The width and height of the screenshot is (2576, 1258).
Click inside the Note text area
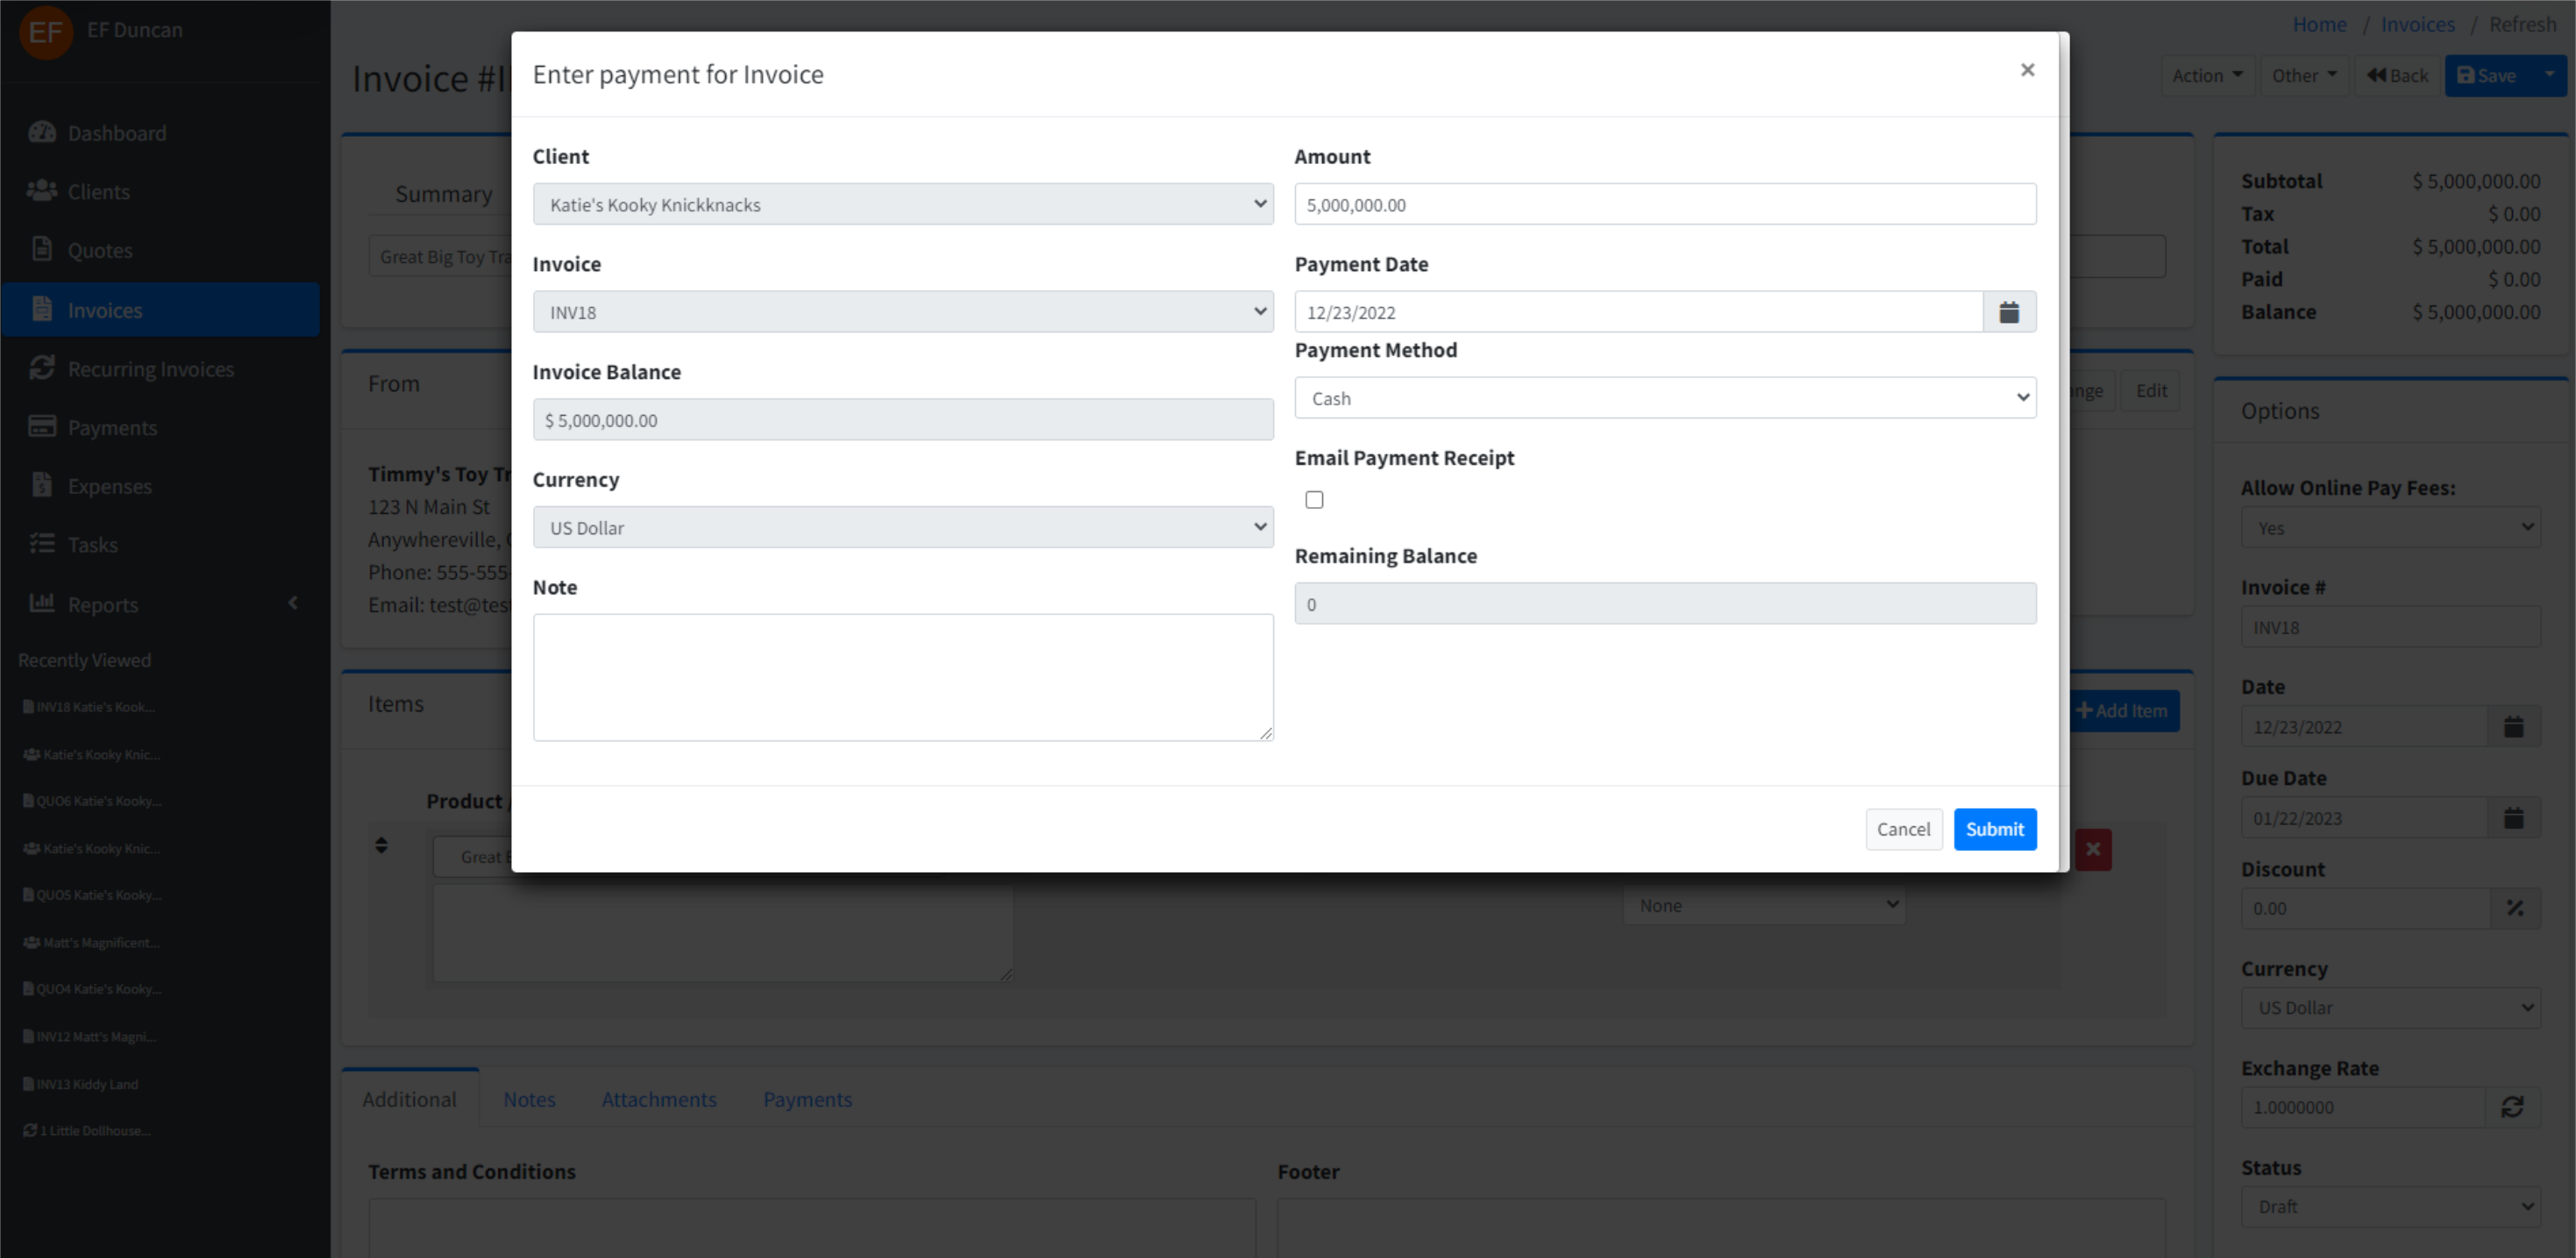point(902,677)
